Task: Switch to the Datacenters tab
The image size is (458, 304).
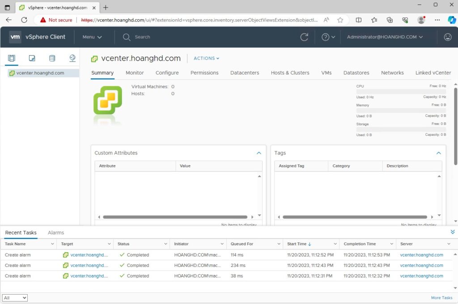Action: [245, 73]
